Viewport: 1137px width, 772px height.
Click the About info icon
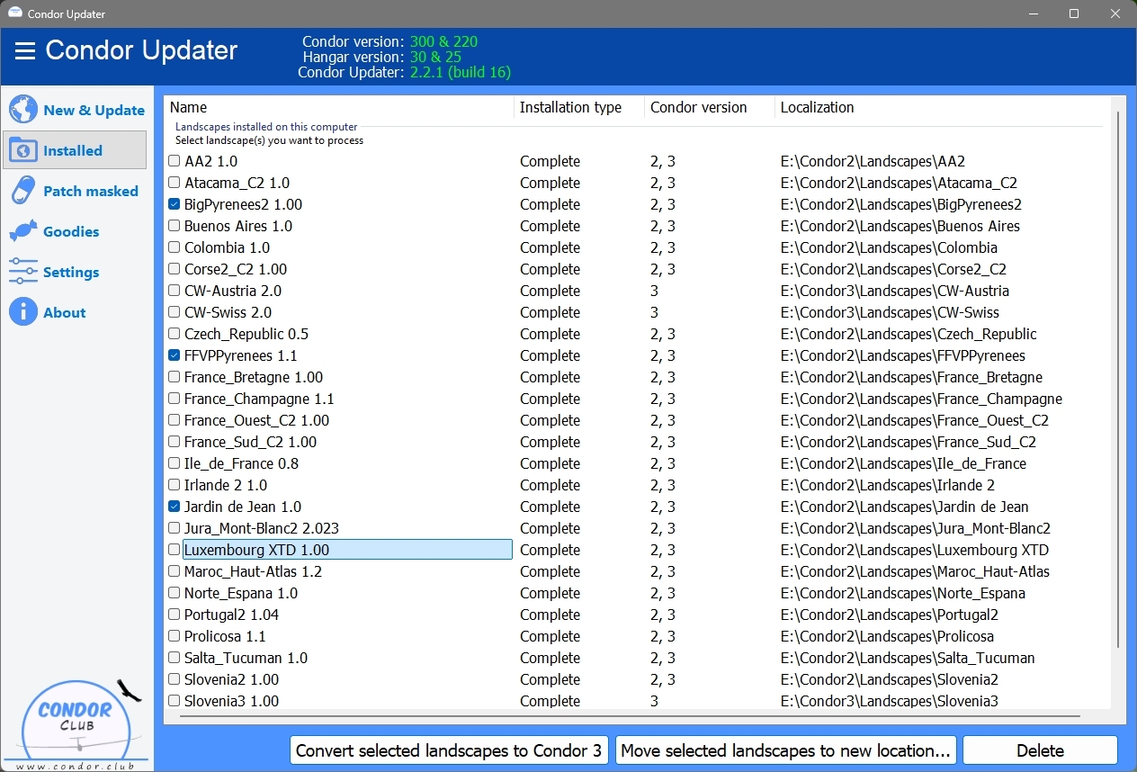(x=23, y=312)
